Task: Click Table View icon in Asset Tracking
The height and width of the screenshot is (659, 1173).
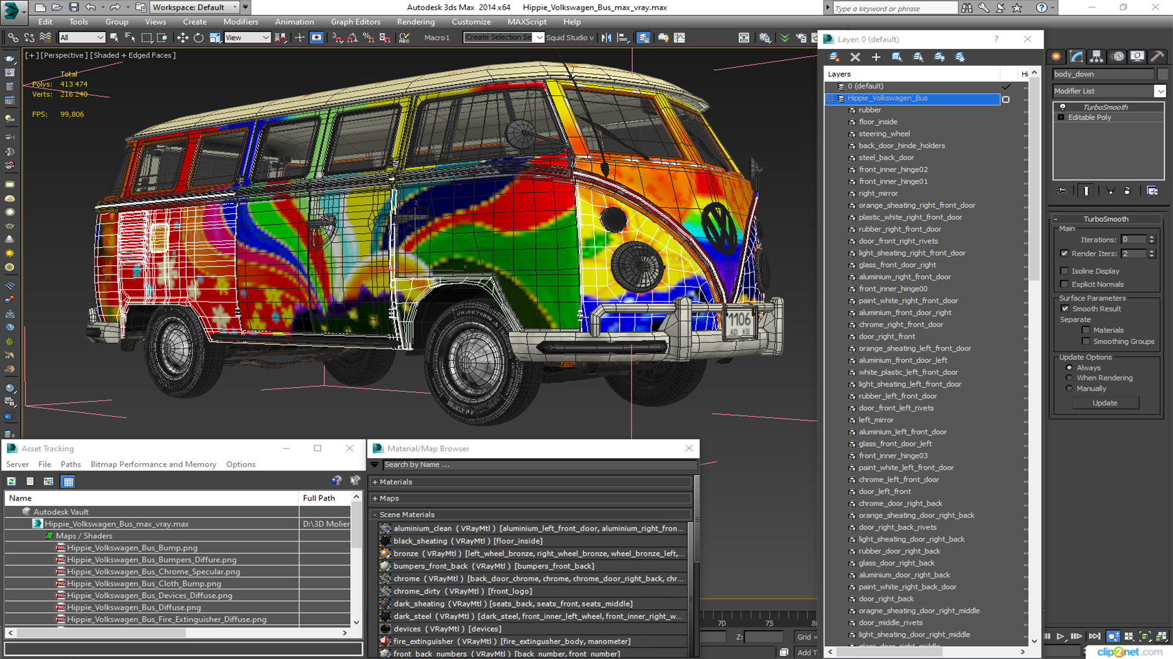Action: tap(68, 481)
